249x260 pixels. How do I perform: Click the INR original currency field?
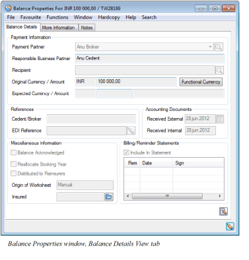[85, 82]
